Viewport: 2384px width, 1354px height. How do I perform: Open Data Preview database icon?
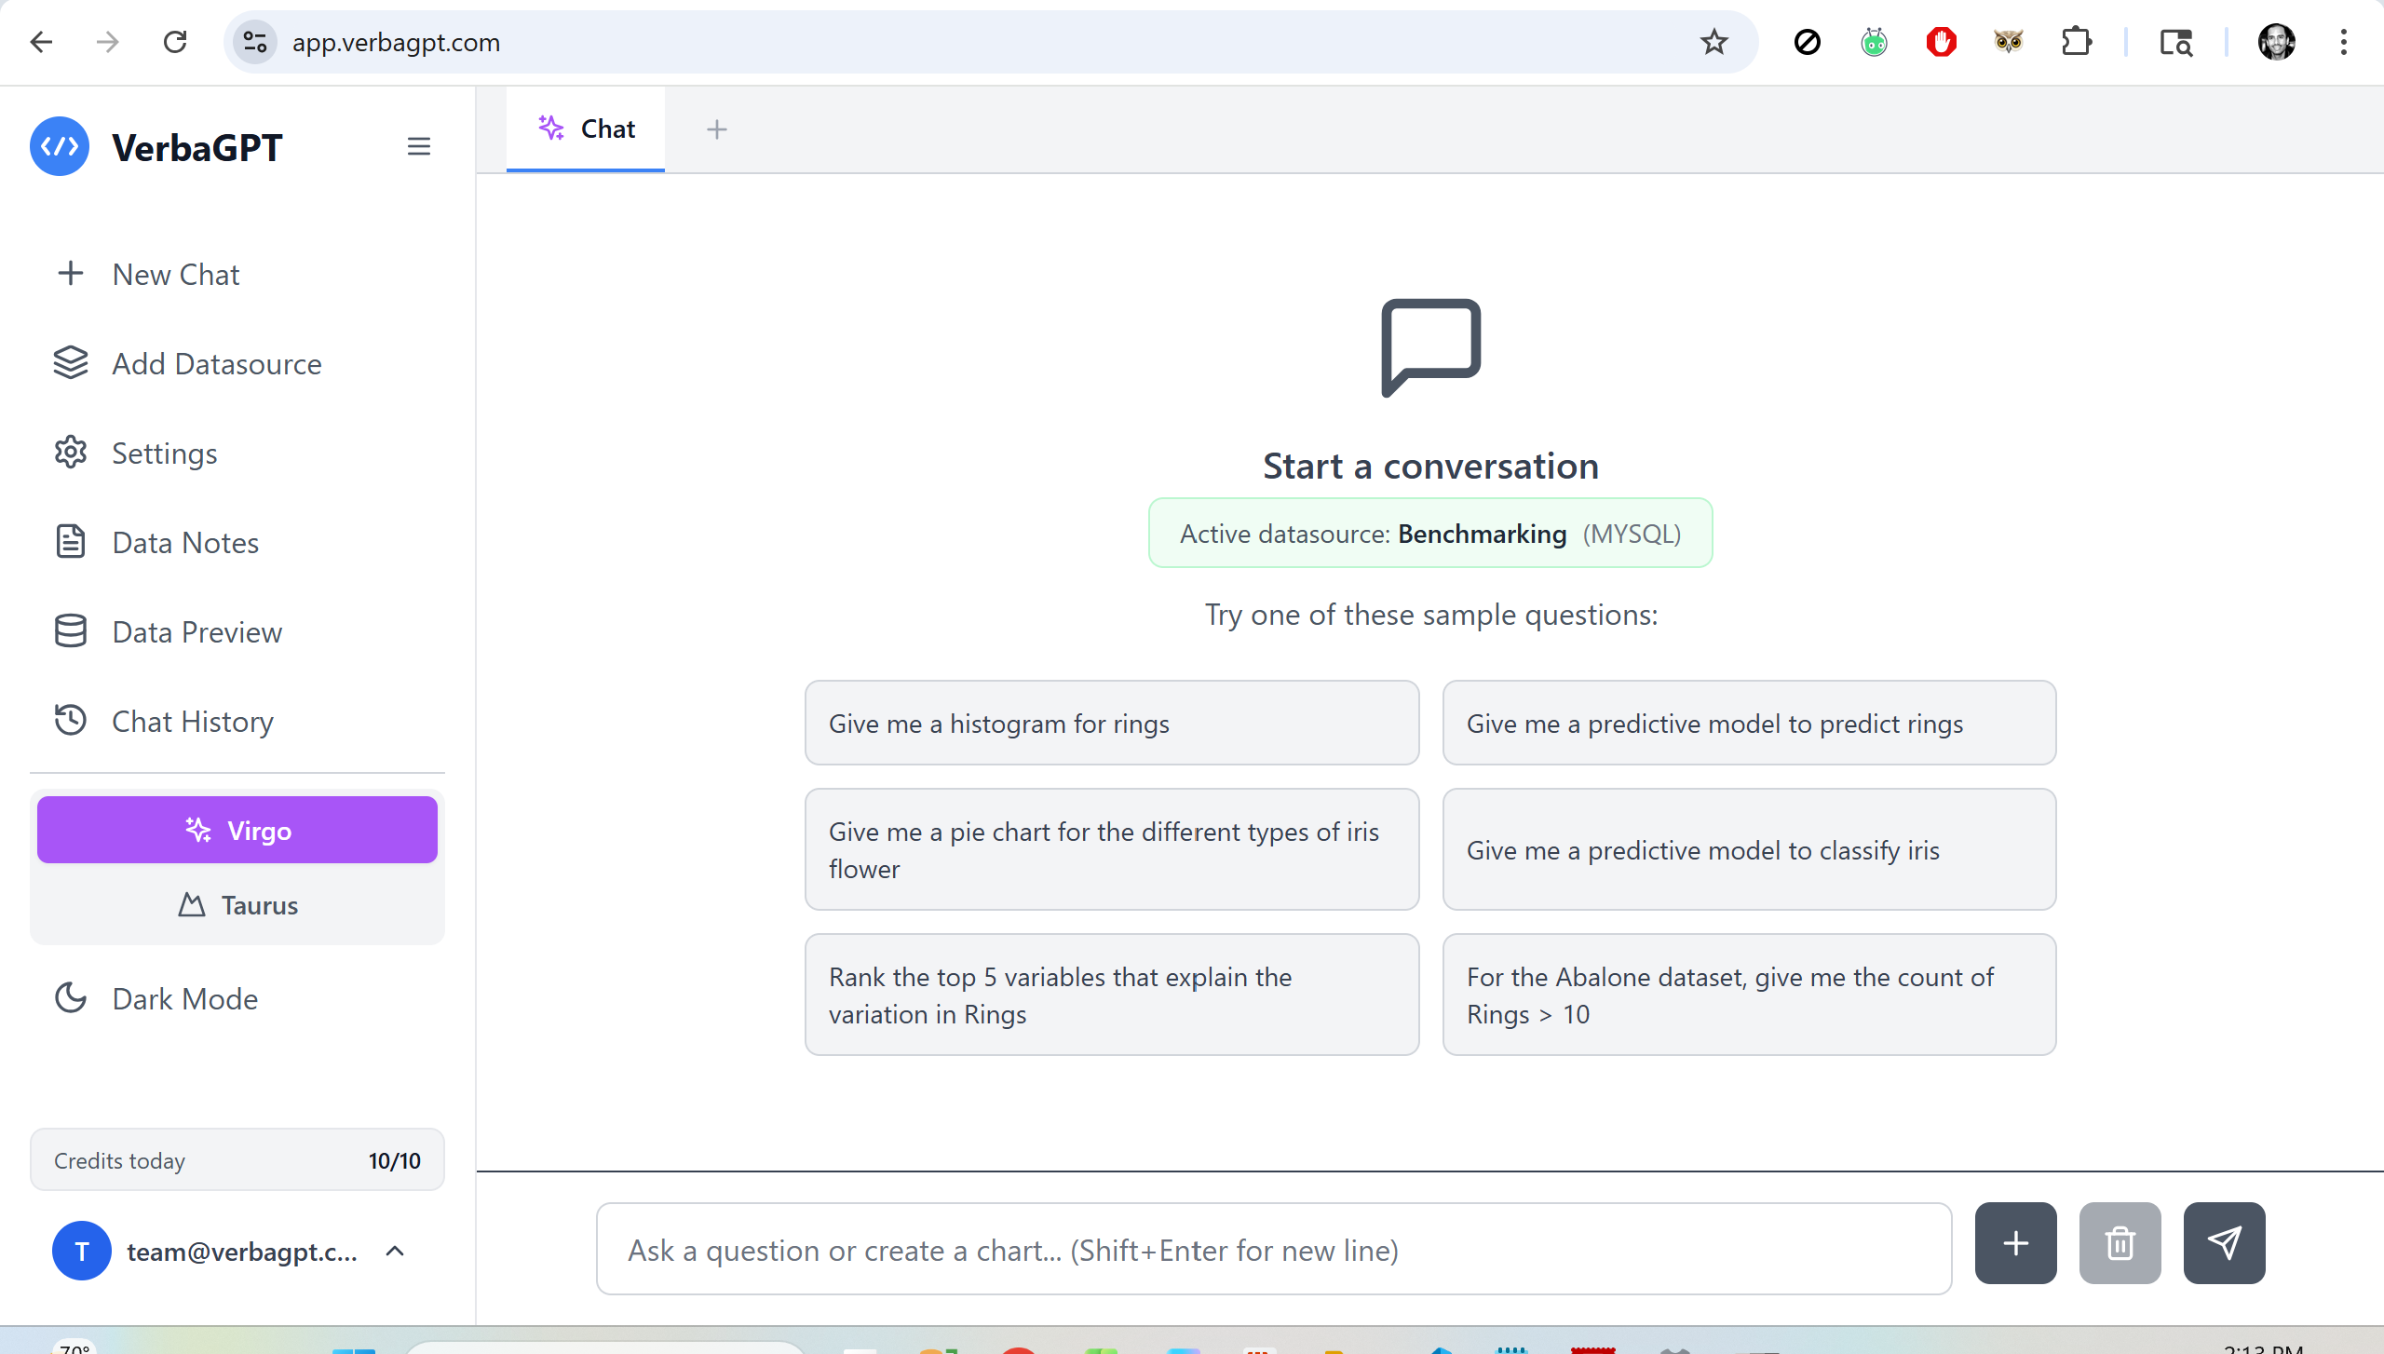point(71,631)
